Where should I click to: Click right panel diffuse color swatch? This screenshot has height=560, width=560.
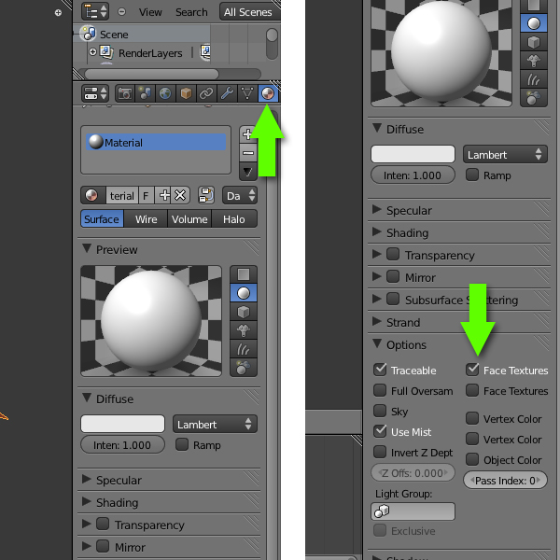(x=413, y=154)
